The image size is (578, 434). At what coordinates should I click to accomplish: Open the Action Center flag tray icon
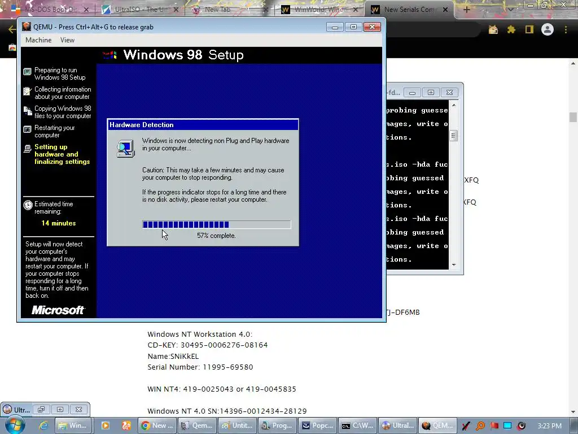494,426
